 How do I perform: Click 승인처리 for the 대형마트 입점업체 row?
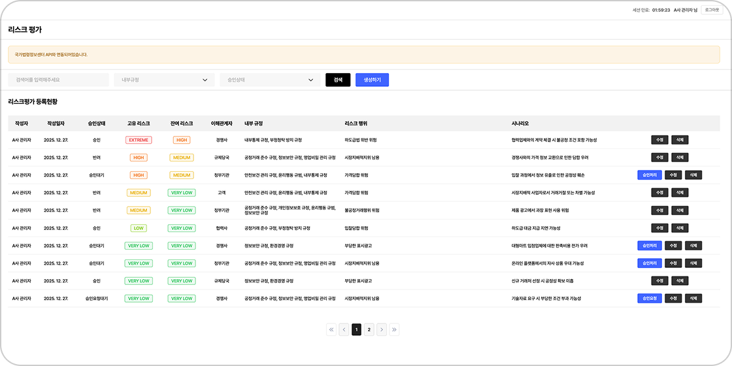[649, 246]
